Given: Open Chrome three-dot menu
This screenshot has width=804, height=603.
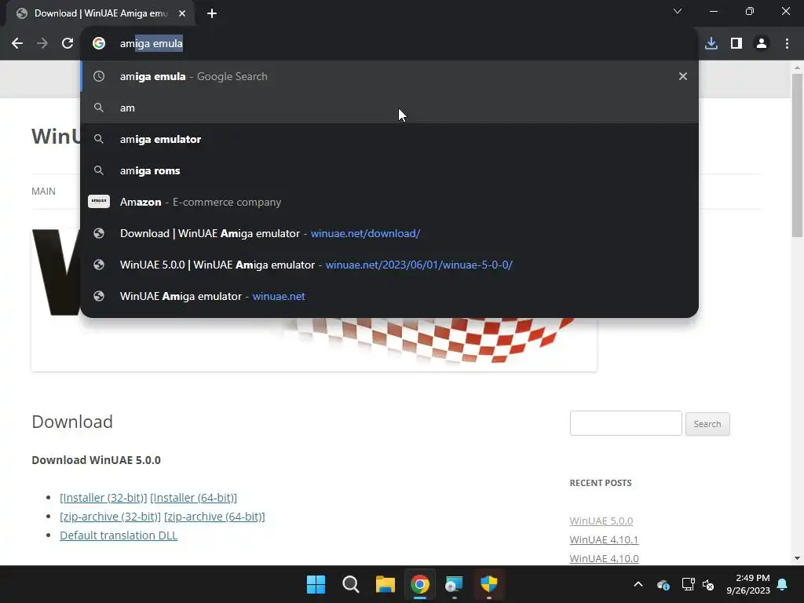Looking at the screenshot, I should [x=787, y=44].
